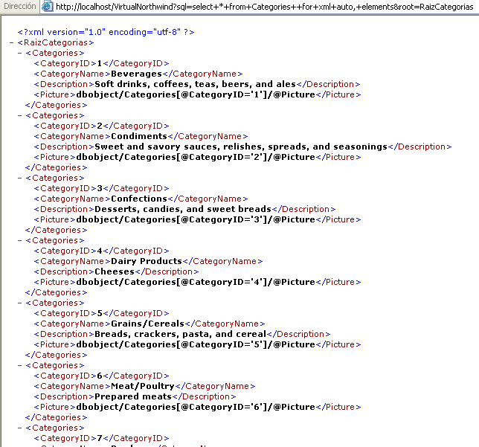Click Picture value for CategoryID='1'
This screenshot has width=479, height=447.
196,94
